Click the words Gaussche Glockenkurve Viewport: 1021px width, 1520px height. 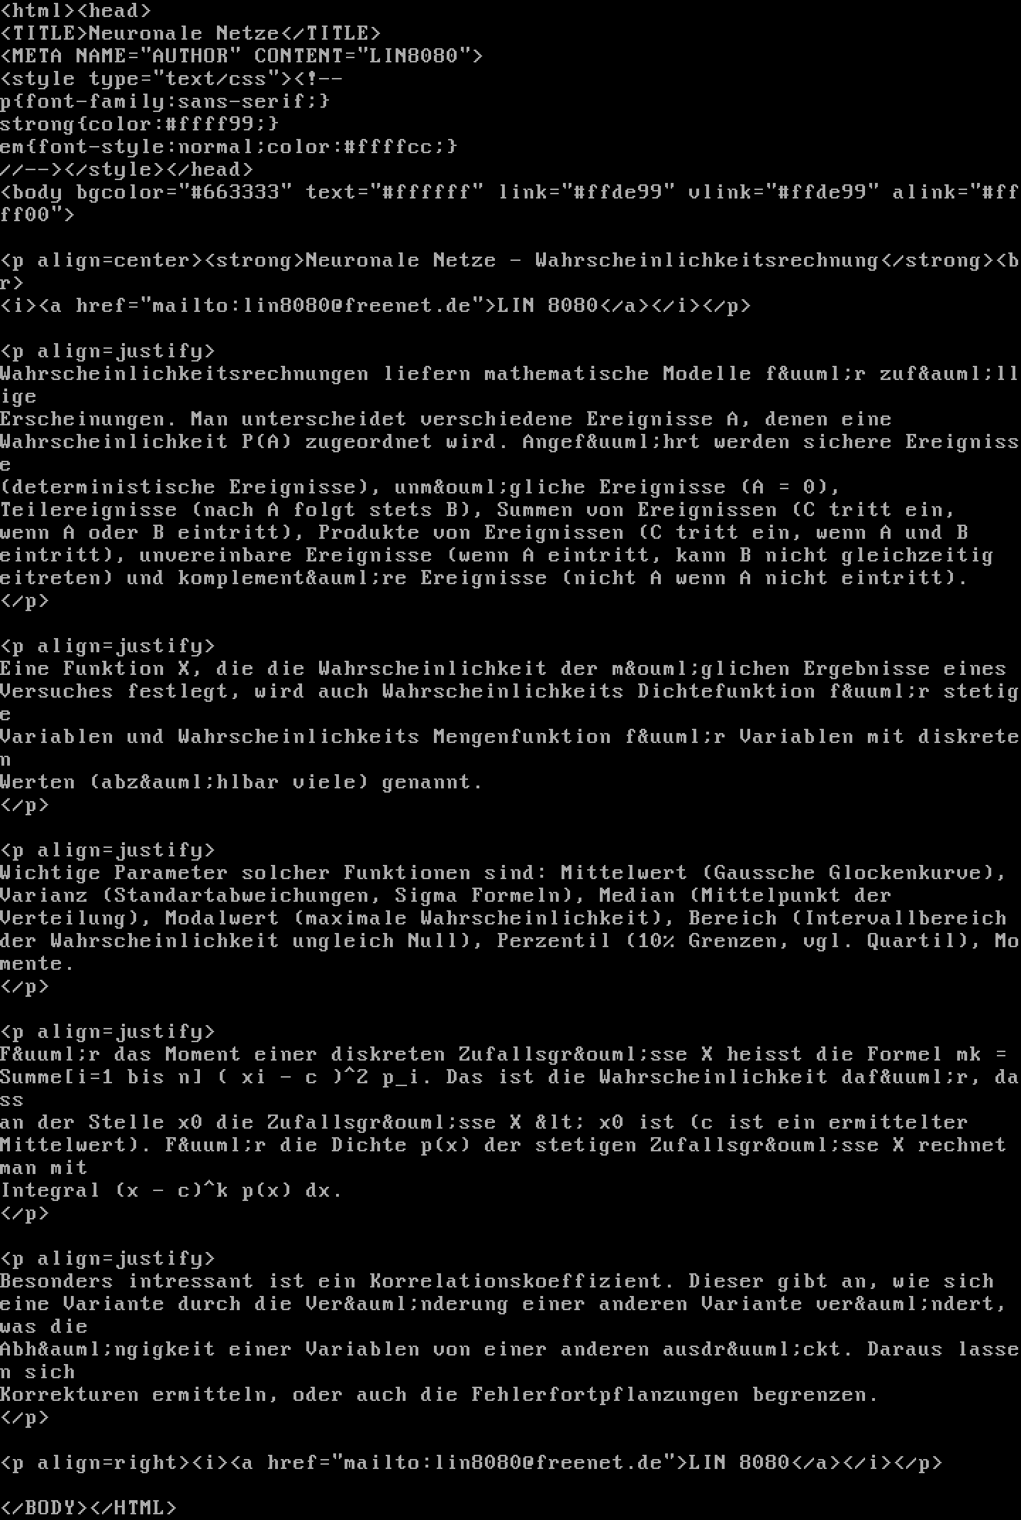click(848, 873)
